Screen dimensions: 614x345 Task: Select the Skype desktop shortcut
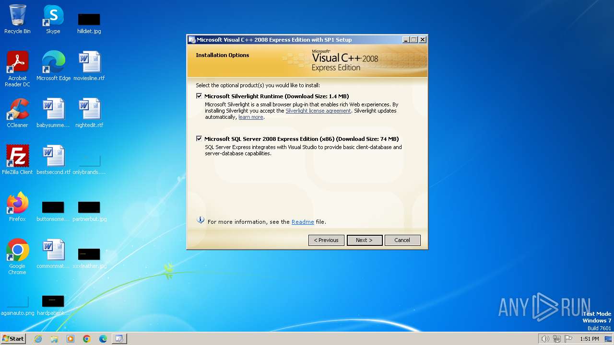coord(53,19)
